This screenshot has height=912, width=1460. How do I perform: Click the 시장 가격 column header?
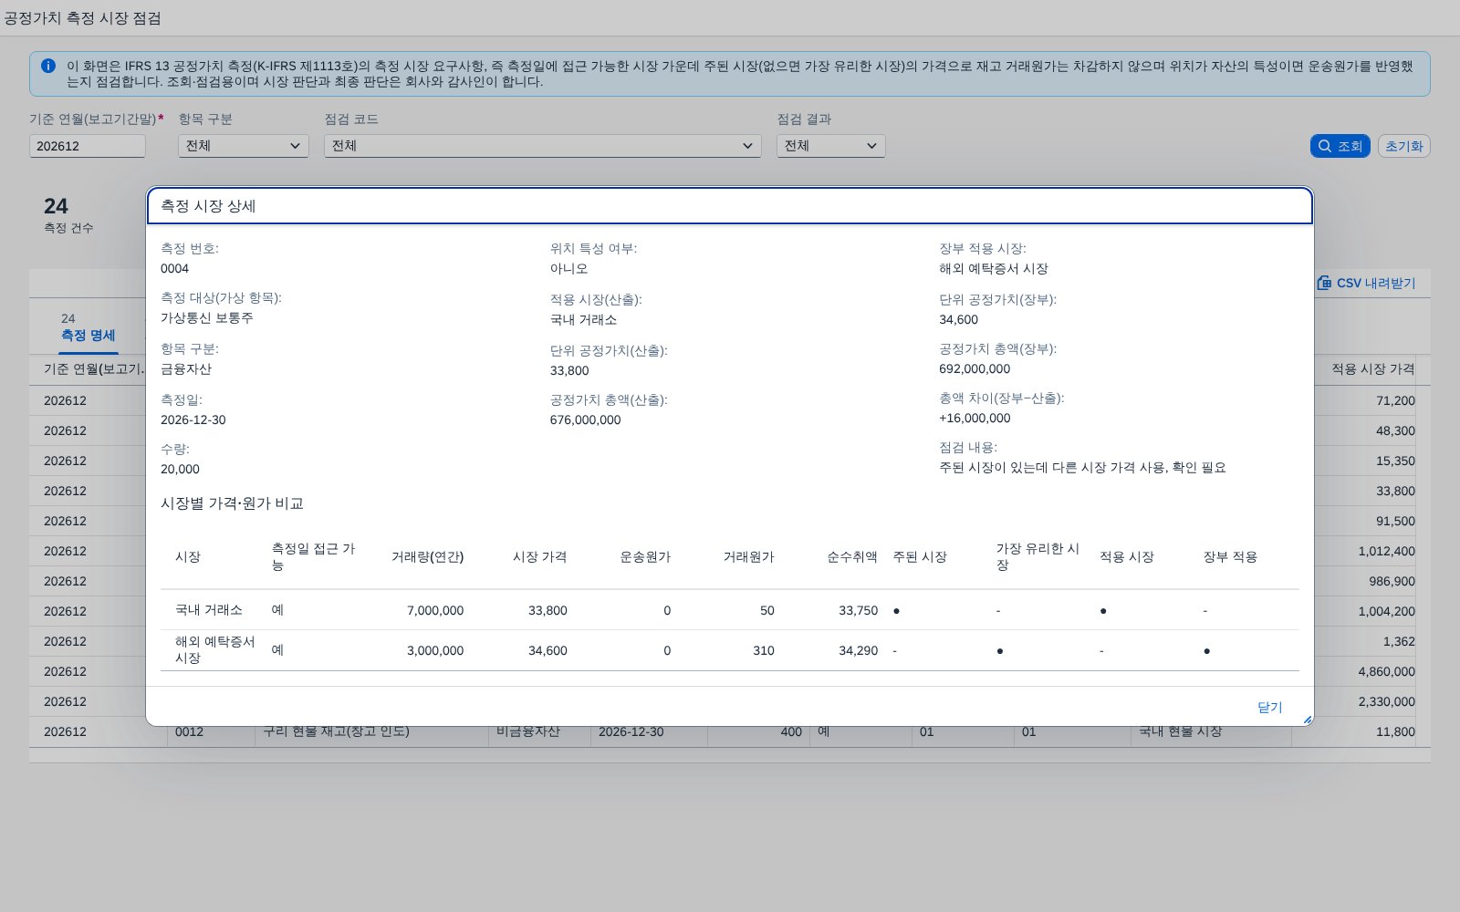click(539, 556)
